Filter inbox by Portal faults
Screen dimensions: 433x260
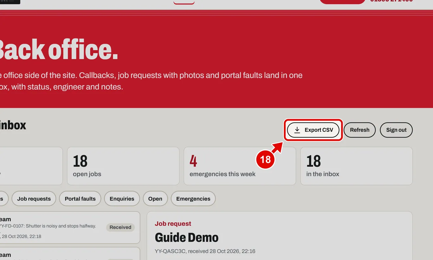click(80, 199)
